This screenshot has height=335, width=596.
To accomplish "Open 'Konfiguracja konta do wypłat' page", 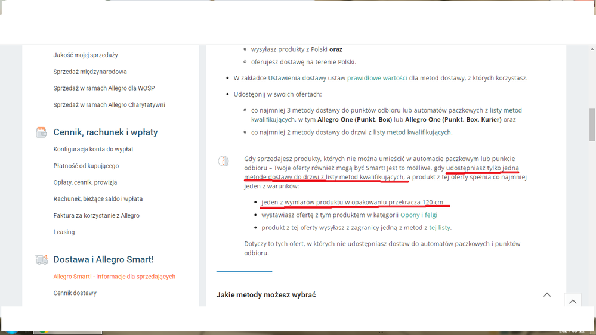I will [x=93, y=149].
